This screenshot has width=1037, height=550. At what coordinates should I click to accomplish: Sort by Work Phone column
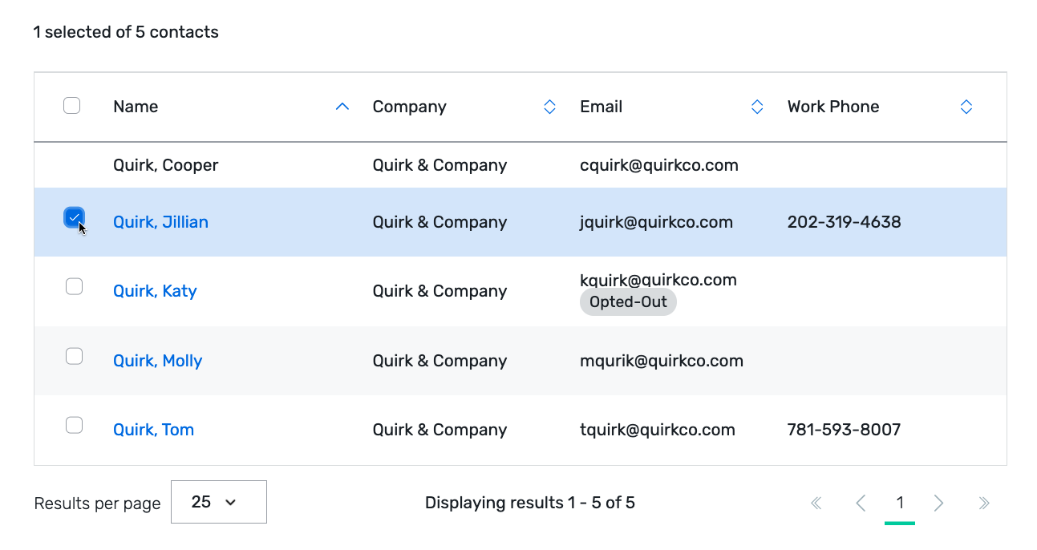click(966, 106)
